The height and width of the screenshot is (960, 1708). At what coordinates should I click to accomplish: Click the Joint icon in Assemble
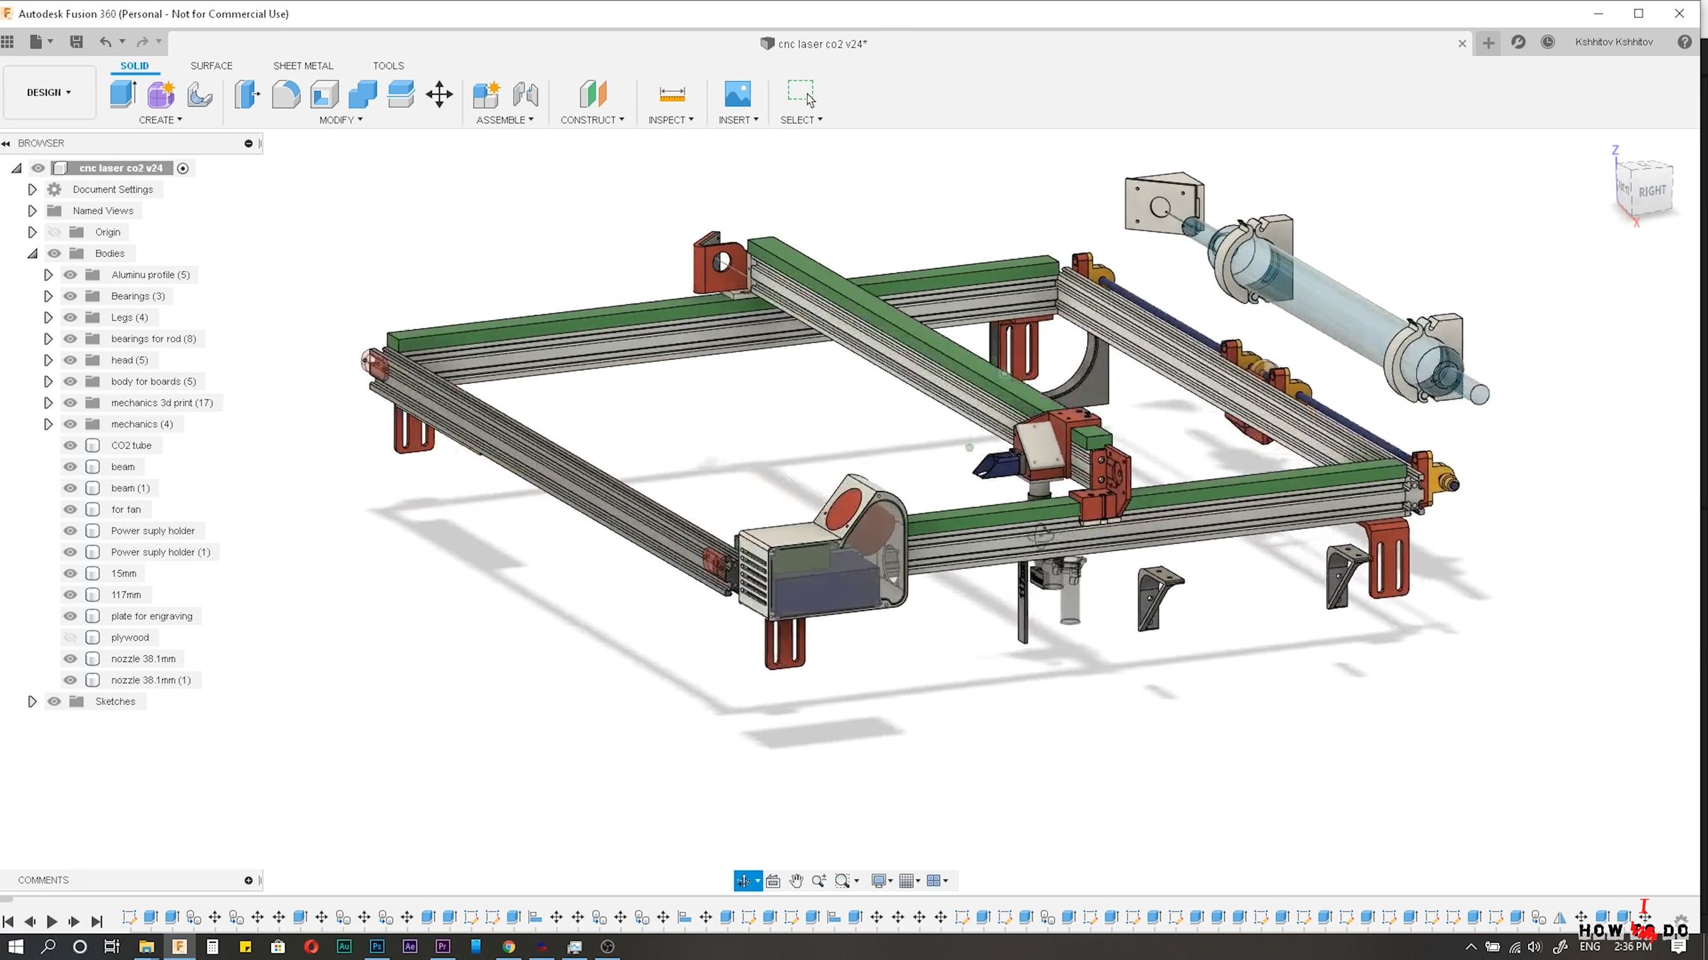tap(525, 94)
